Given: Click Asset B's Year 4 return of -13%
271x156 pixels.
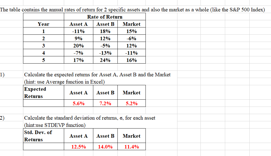Looking at the screenshot, I should [105, 53].
